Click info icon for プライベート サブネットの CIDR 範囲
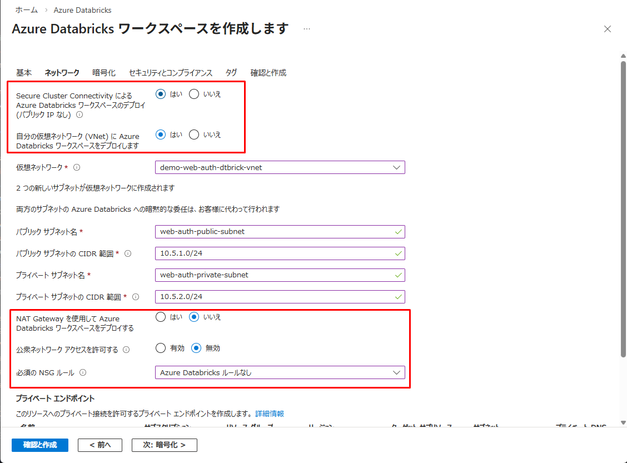 click(x=136, y=297)
